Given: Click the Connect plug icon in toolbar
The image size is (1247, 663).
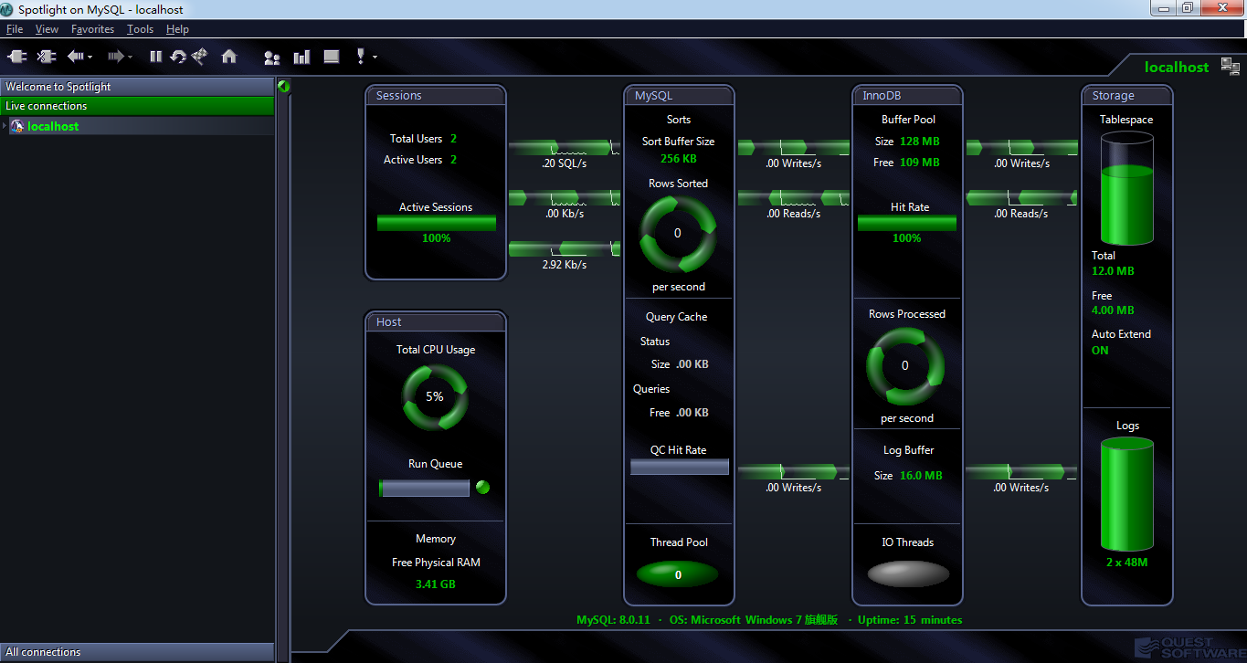Looking at the screenshot, I should pyautogui.click(x=16, y=57).
